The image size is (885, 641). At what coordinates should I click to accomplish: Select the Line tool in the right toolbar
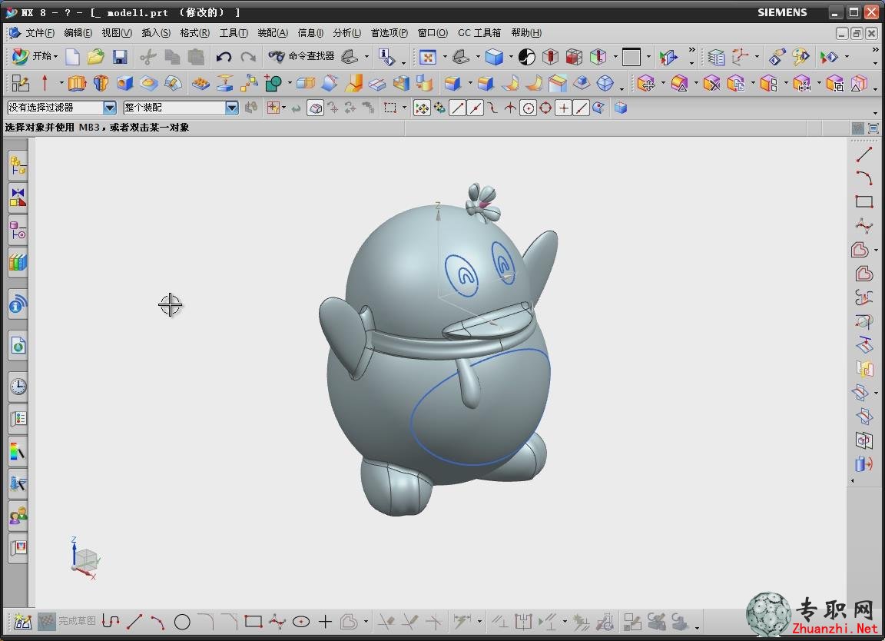[863, 154]
